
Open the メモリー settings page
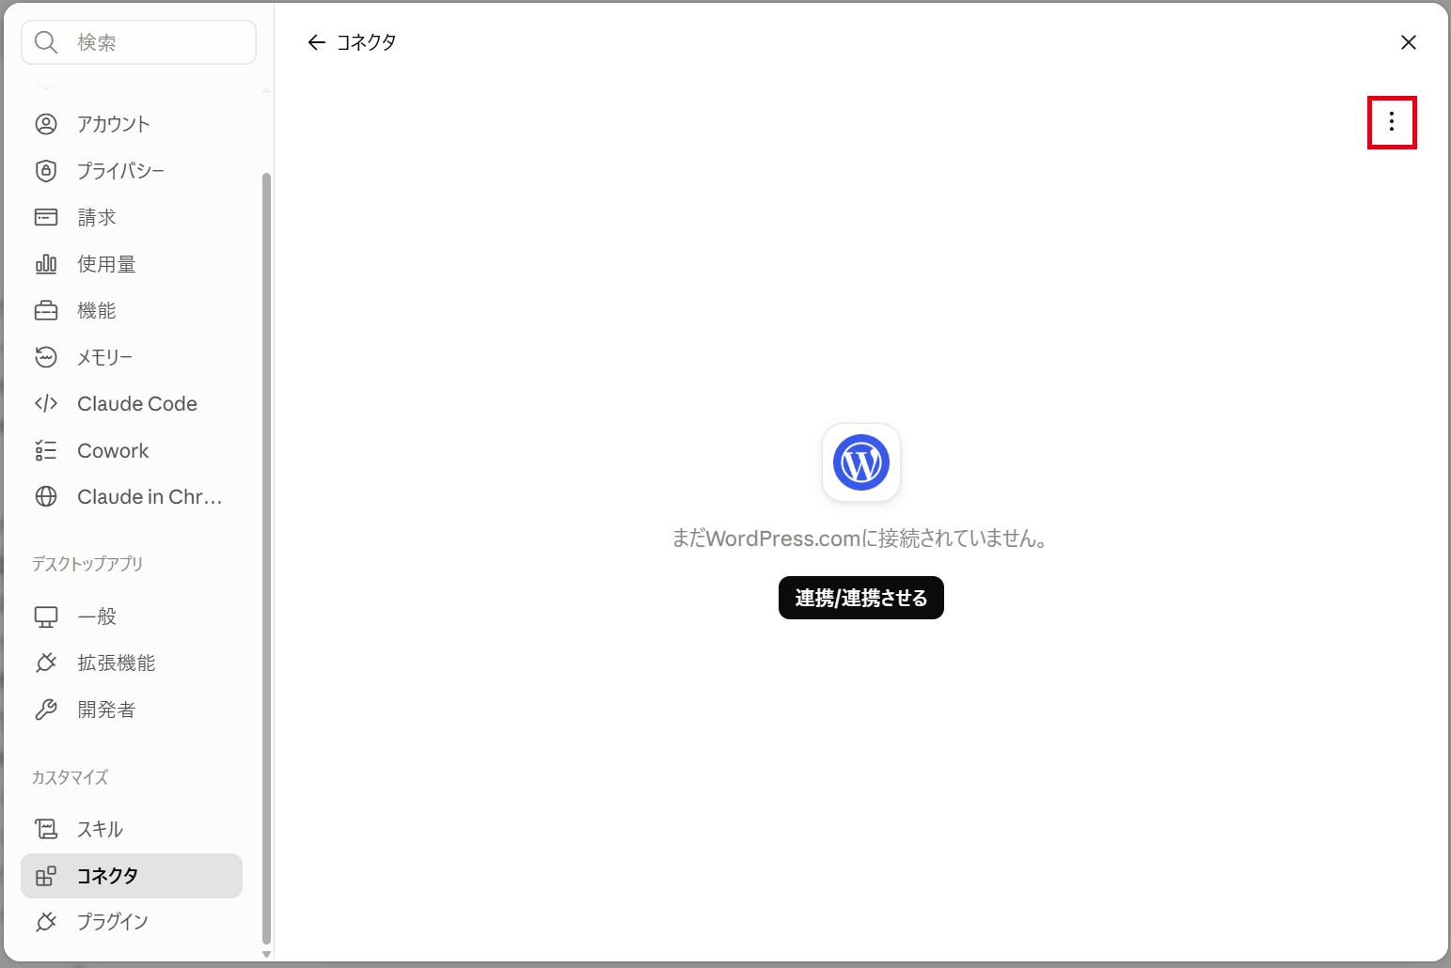tap(132, 357)
